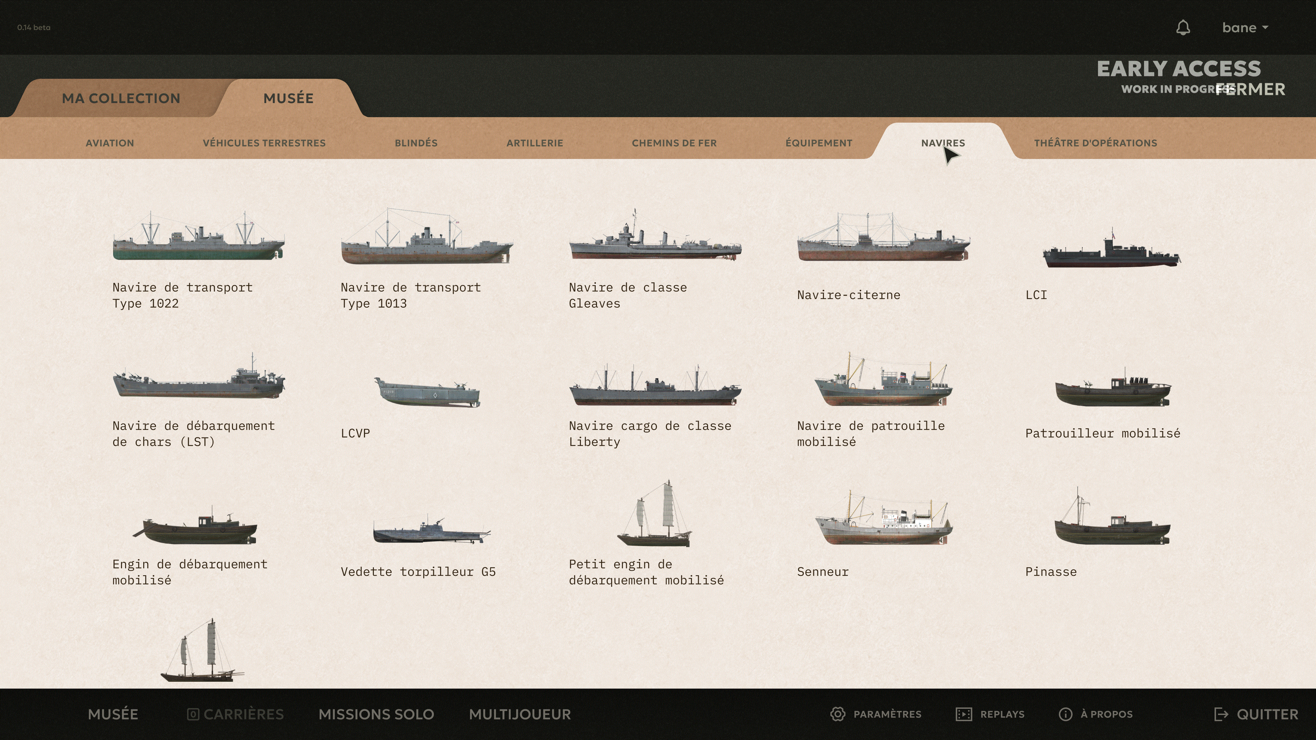The height and width of the screenshot is (740, 1316).
Task: Open Multijoueur mode
Action: coord(520,714)
